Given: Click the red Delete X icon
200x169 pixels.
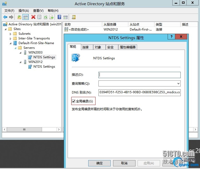Looking at the screenshot, I should click(x=33, y=17).
